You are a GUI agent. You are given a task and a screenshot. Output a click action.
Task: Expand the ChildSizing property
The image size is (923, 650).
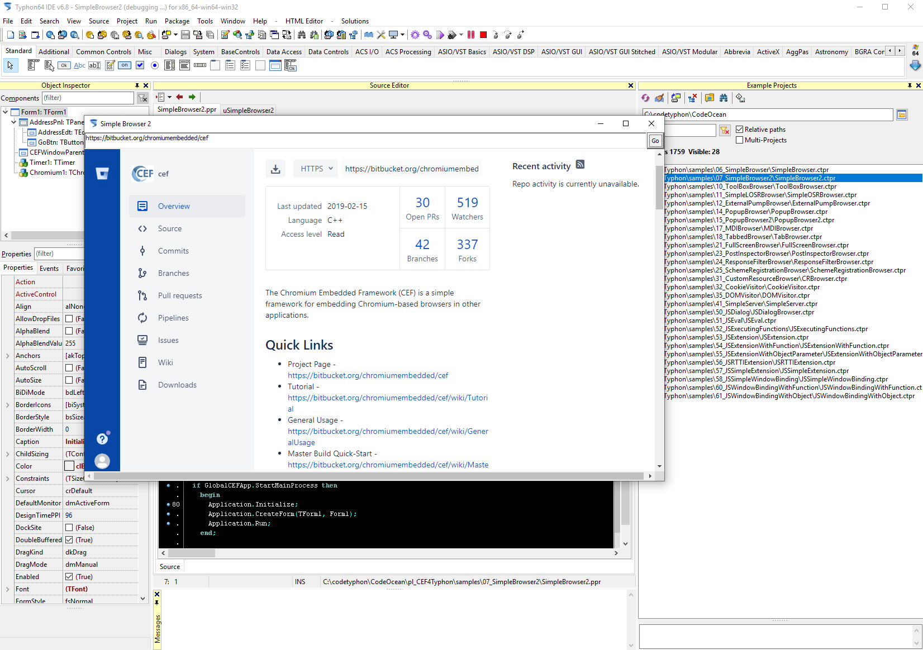click(8, 454)
